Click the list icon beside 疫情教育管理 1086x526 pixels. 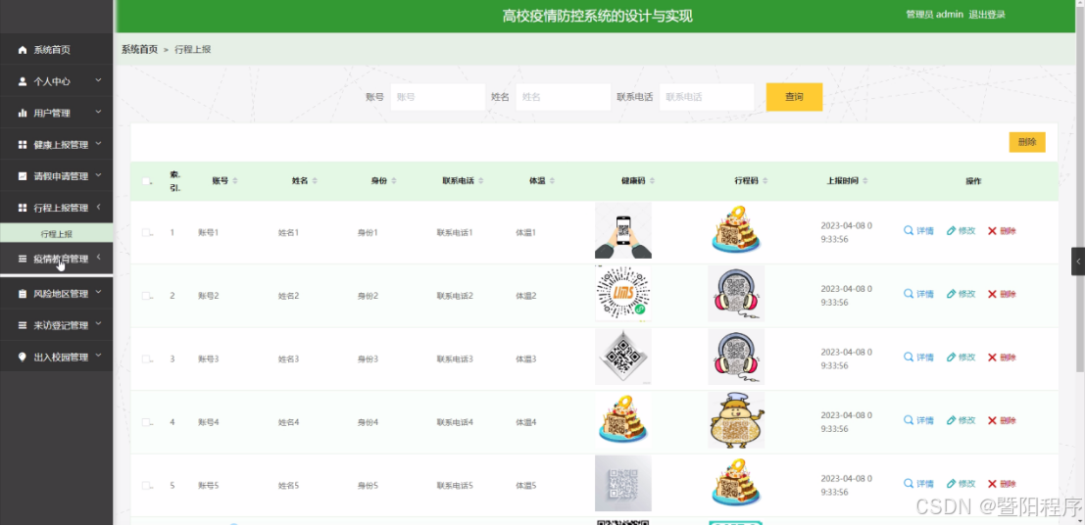23,259
